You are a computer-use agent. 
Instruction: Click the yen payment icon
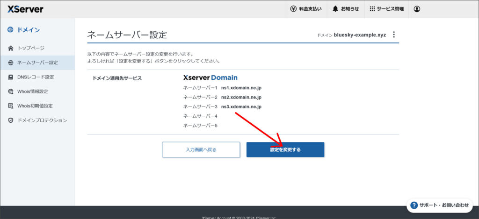point(293,9)
